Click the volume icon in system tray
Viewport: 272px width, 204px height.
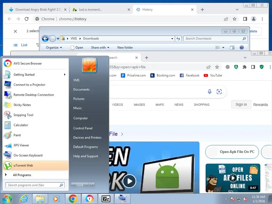coord(245,199)
